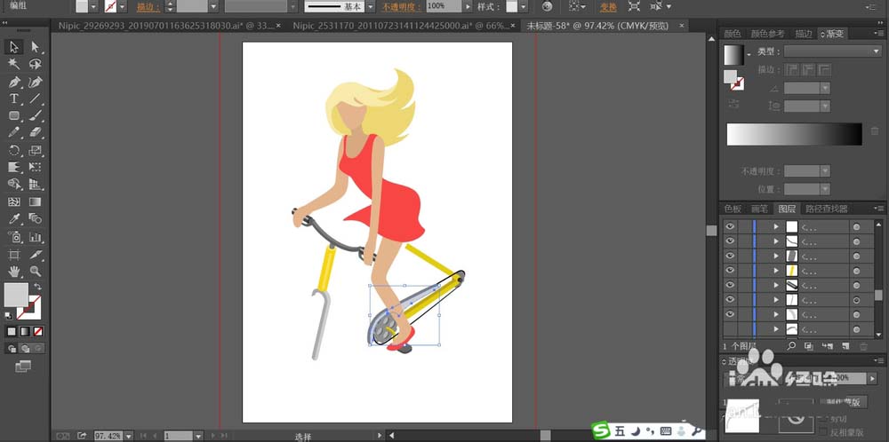The width and height of the screenshot is (889, 442).
Task: Select the Symbol Sprayer tool
Action: (x=14, y=237)
